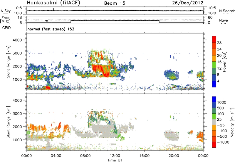Click the 18 tick on the frequency axis
Screen dimensions: 235x162
point(19,17)
